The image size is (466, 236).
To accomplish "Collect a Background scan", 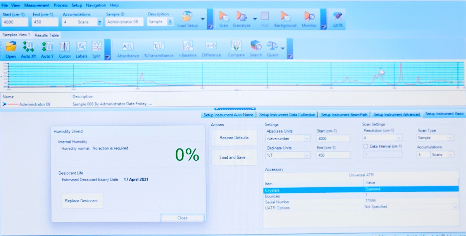I will (285, 19).
